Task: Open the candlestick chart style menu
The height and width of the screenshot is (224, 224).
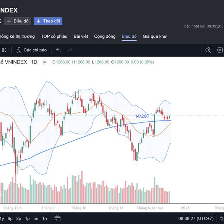Action: point(4,50)
